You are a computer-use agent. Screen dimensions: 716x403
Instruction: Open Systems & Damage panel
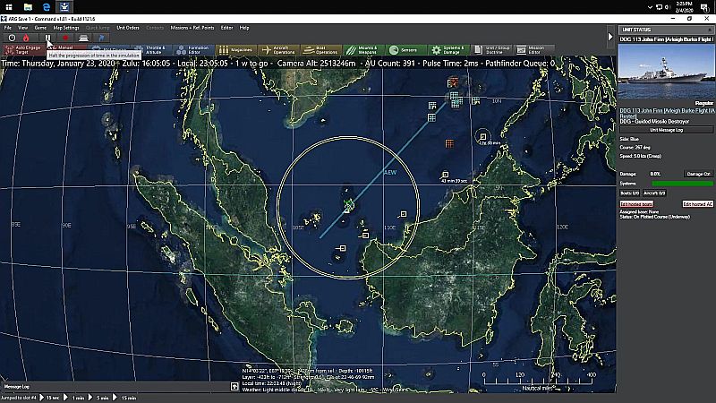click(448, 50)
